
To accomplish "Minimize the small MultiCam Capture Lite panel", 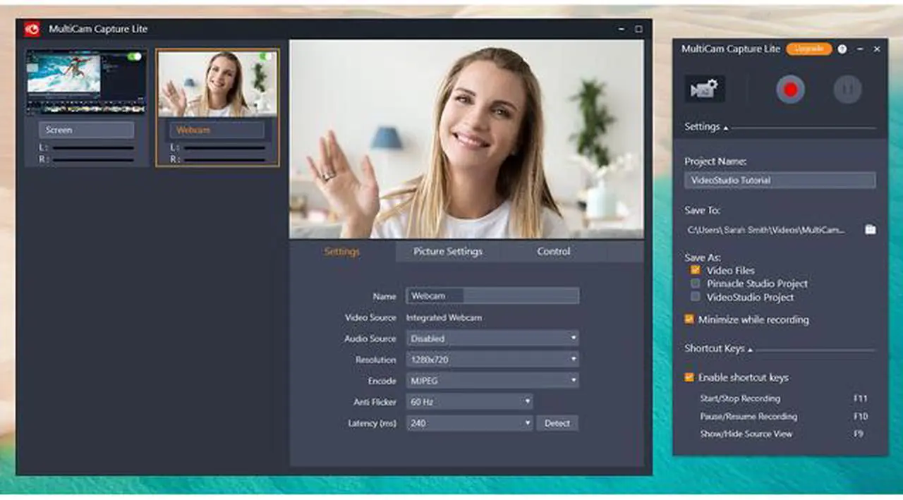I will click(x=860, y=49).
